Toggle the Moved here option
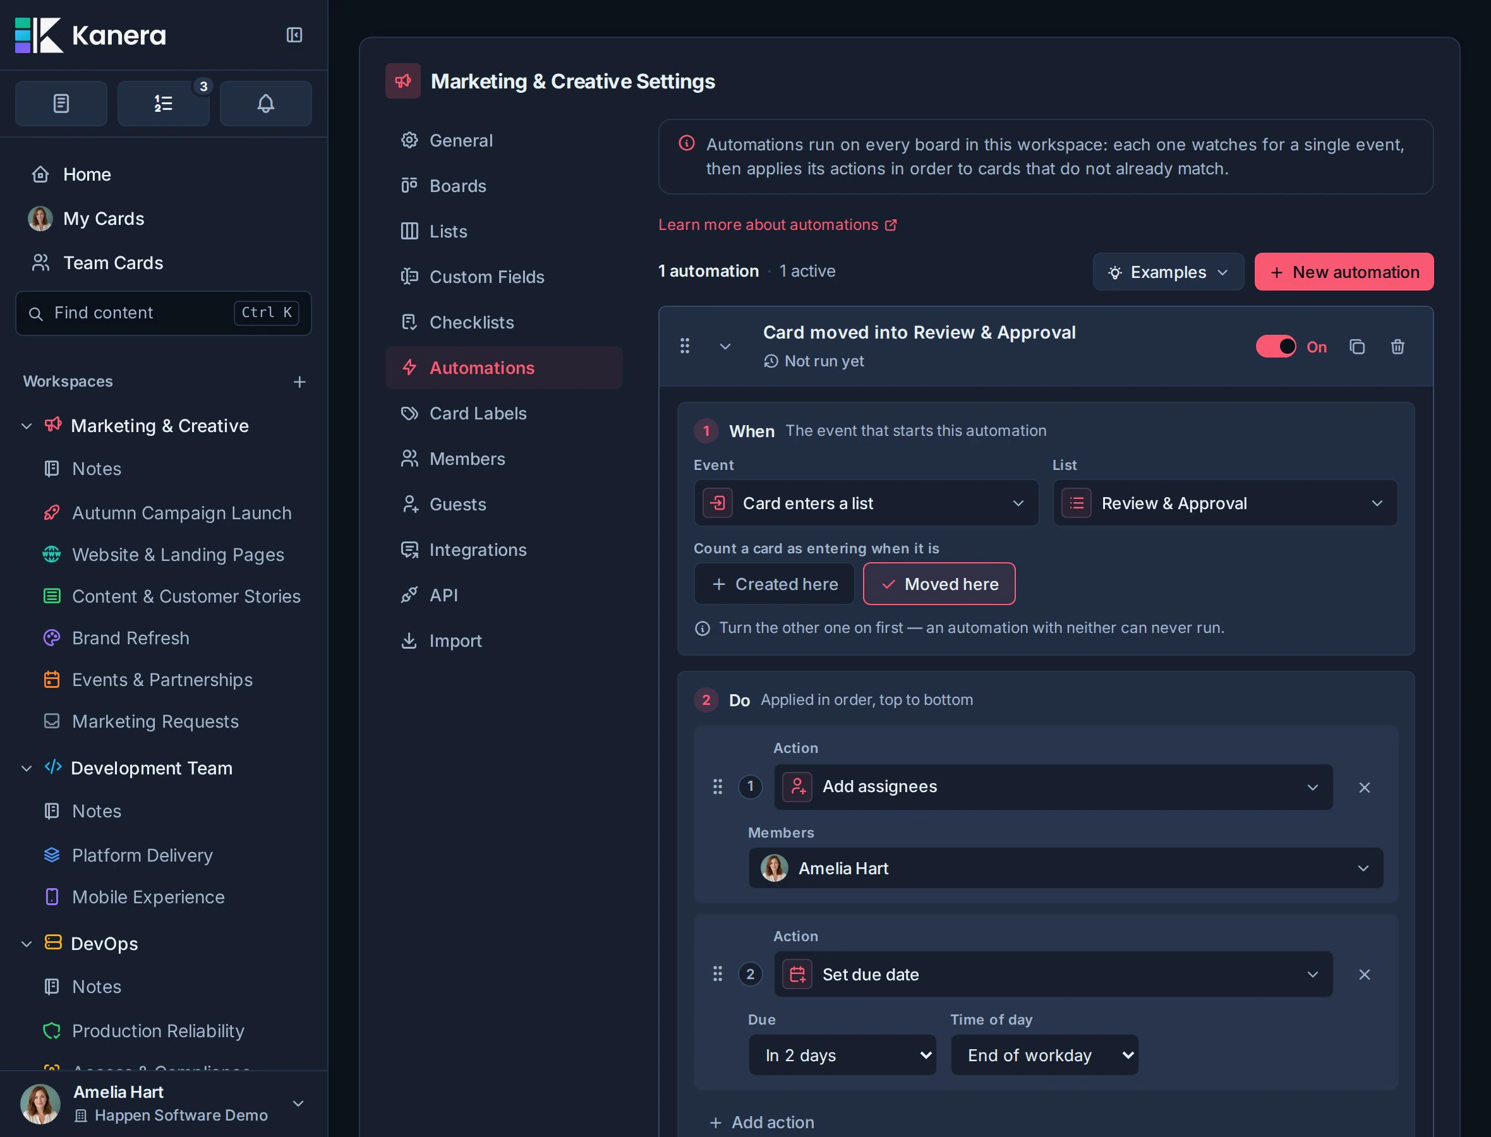Screen dimensions: 1491x1137 (939, 584)
